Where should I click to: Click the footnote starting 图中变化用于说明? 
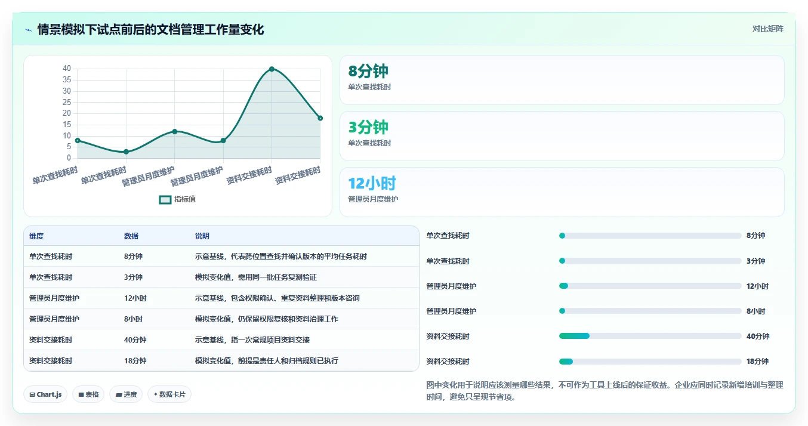605,391
